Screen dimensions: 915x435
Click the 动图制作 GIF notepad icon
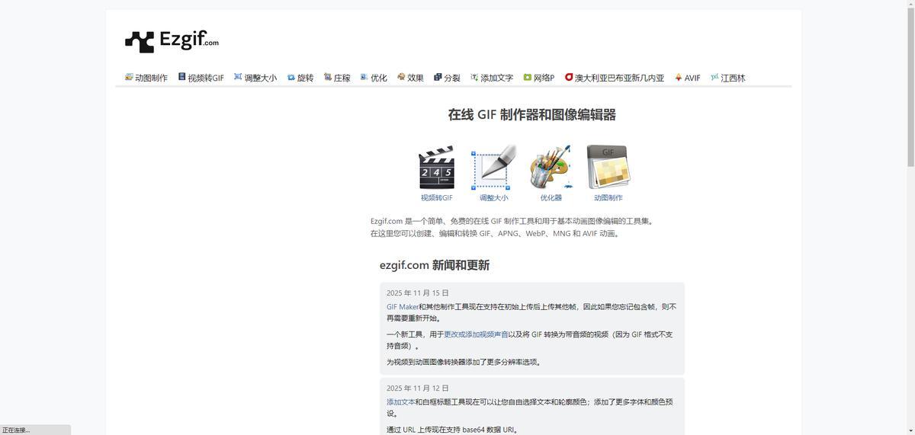608,168
